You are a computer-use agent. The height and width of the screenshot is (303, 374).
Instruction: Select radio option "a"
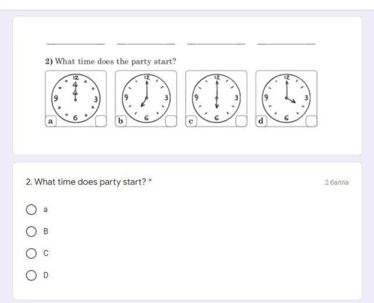click(32, 209)
